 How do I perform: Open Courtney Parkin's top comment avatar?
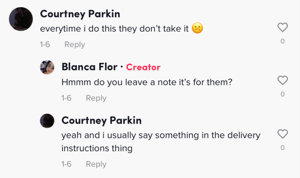pos(21,19)
